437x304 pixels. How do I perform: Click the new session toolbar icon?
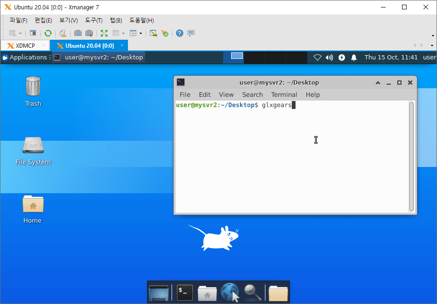[13, 34]
